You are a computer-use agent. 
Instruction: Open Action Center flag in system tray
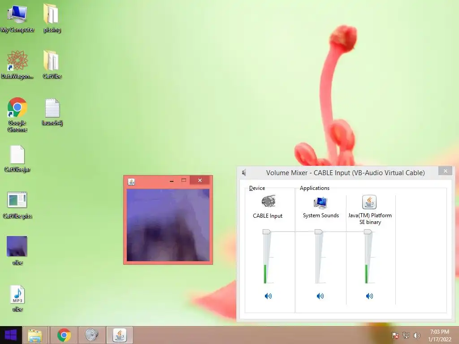click(x=395, y=335)
